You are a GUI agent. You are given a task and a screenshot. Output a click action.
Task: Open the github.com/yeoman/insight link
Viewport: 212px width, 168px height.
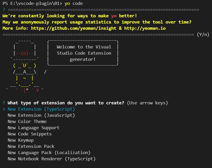[74, 28]
